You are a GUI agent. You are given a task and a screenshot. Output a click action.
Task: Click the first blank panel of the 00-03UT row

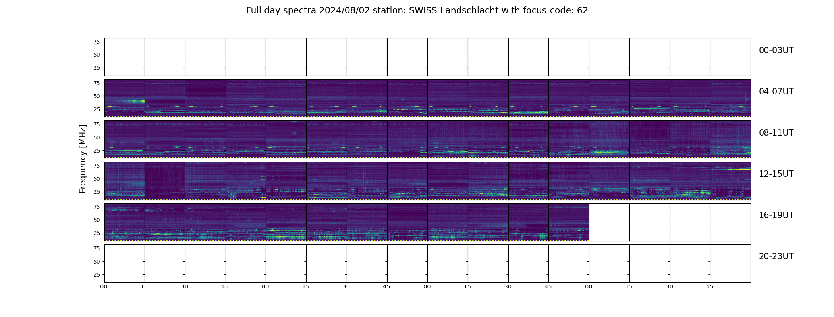point(125,57)
